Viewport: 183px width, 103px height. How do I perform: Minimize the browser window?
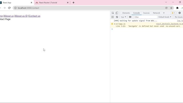tap(173, 2)
